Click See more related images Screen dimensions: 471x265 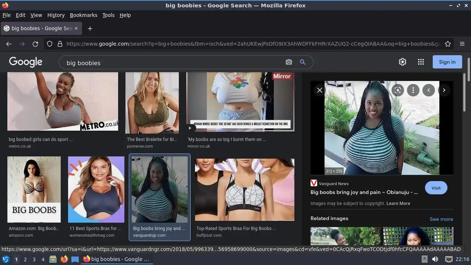coord(441,219)
